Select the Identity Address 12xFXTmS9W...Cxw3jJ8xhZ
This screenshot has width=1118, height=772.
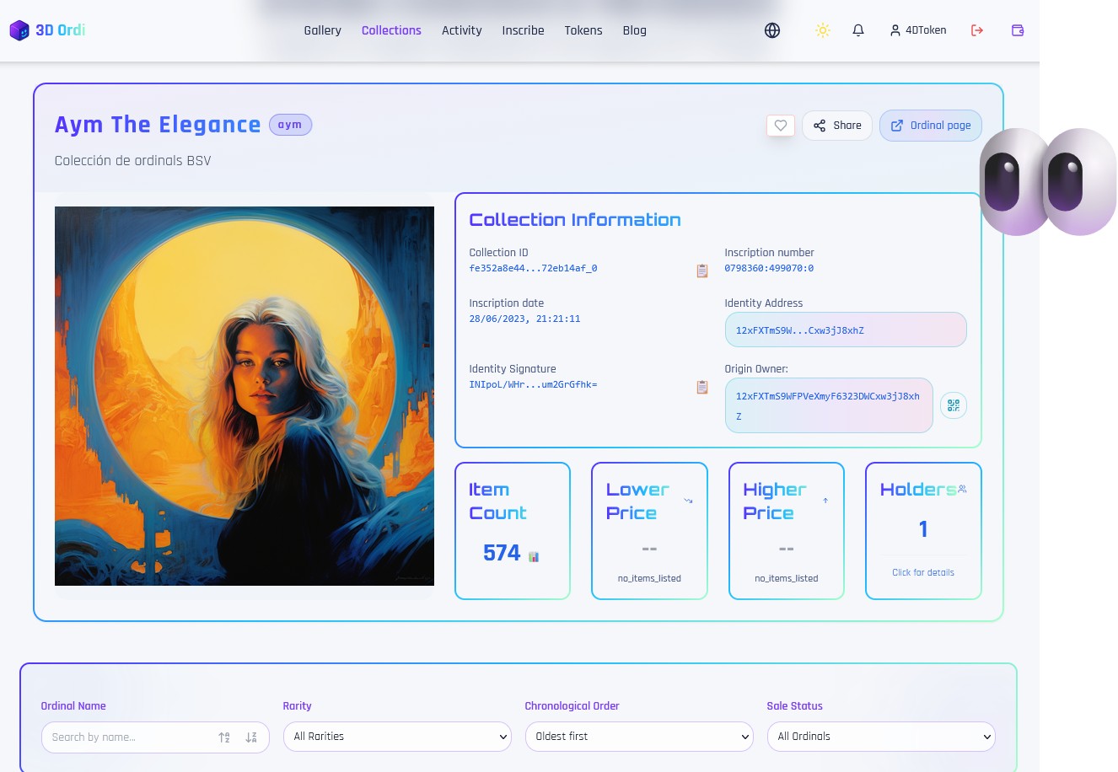coord(846,330)
